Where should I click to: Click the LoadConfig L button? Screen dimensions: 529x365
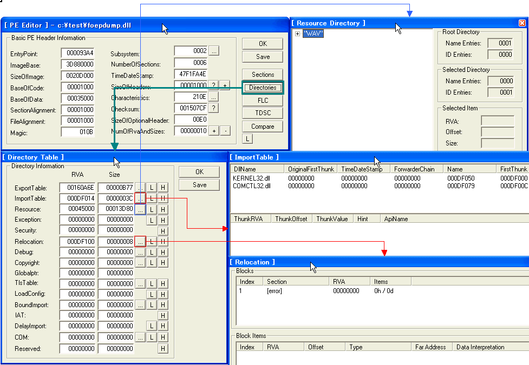coord(152,294)
